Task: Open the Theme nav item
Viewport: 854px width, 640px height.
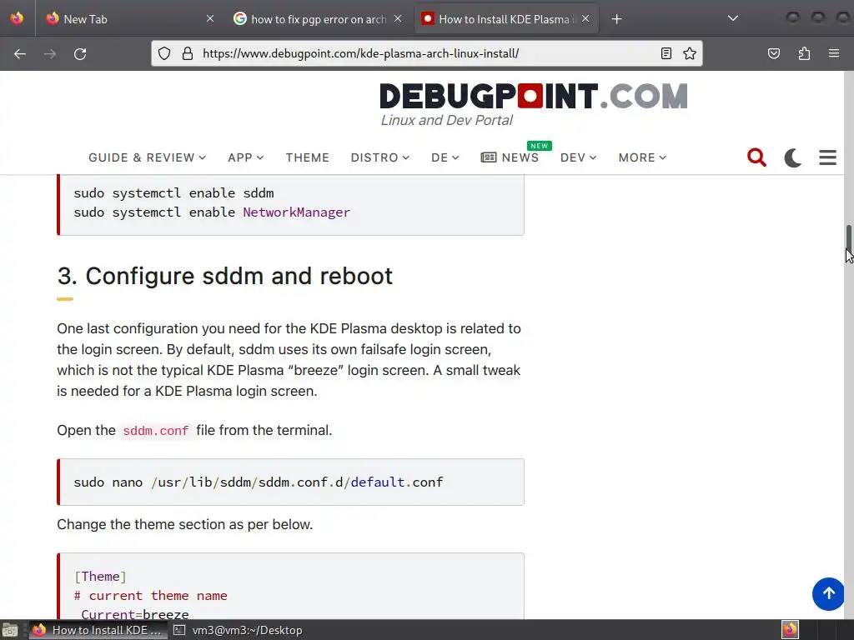Action: click(307, 157)
